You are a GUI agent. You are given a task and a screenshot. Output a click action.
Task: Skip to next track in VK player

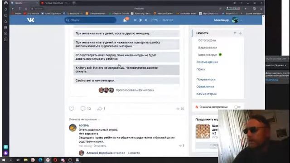146,20
